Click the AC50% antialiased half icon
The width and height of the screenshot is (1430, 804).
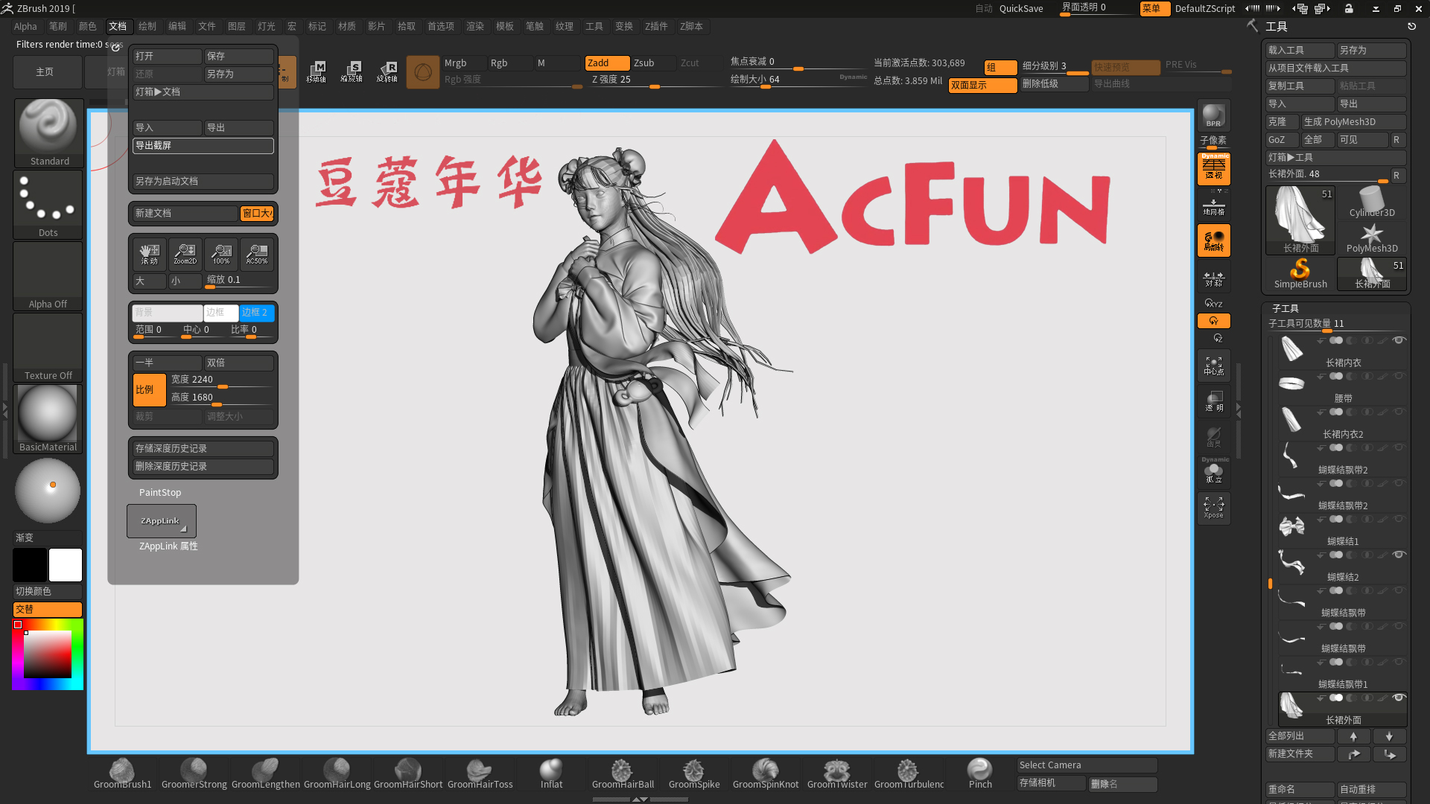(257, 254)
